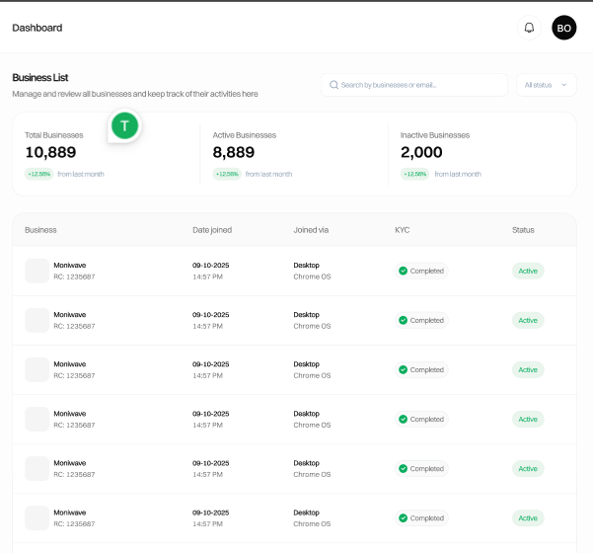Click the Active status pill in the first row

point(528,271)
